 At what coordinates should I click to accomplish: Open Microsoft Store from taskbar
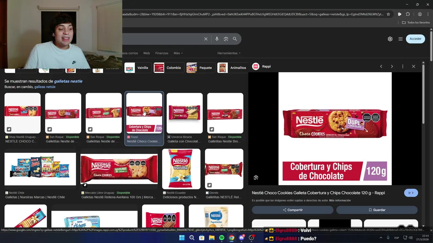(x=202, y=238)
